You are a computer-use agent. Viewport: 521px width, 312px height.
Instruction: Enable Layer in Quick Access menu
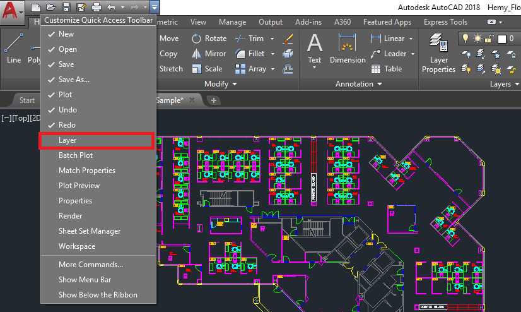[x=67, y=140]
